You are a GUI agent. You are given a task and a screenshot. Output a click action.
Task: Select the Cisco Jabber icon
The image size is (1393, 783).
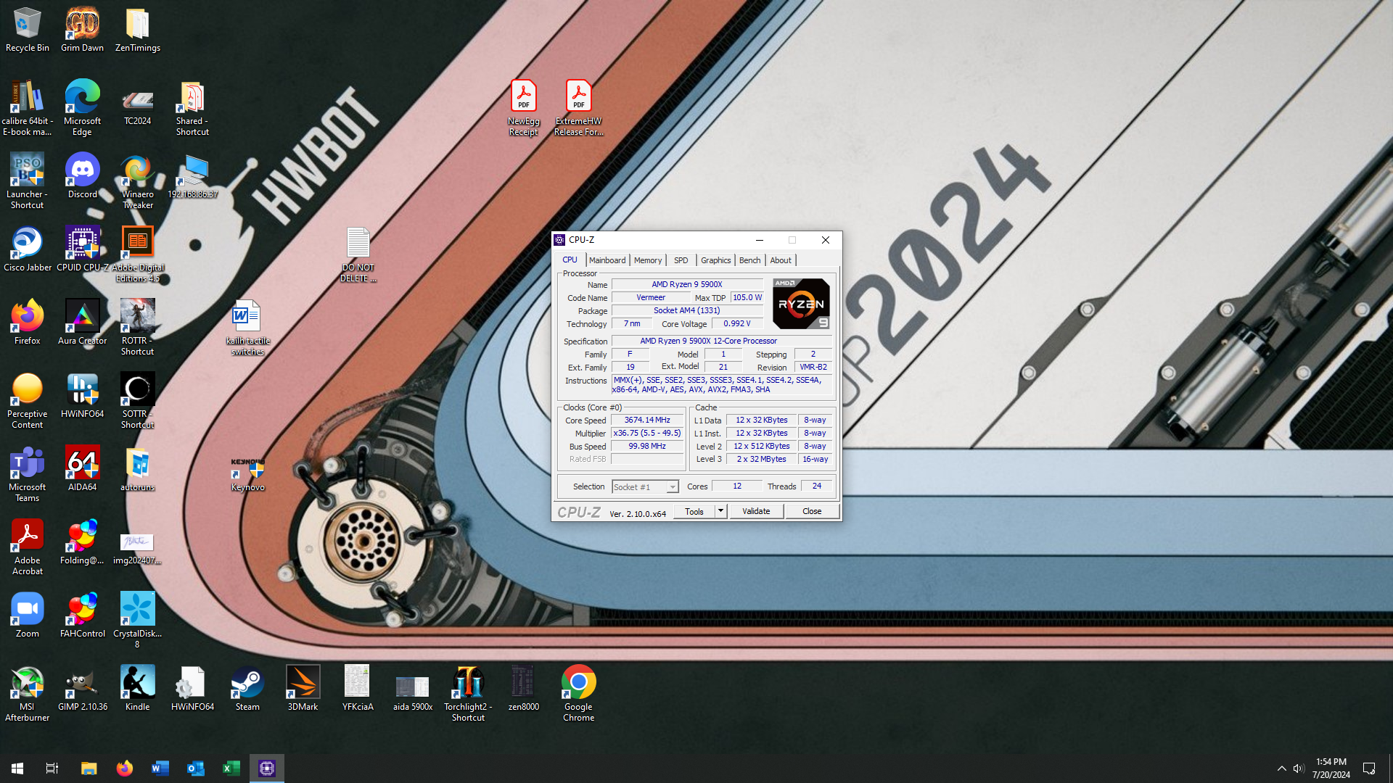click(28, 249)
